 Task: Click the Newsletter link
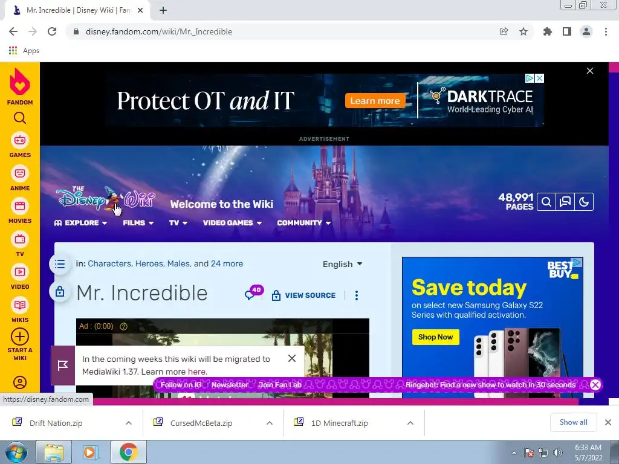(x=230, y=385)
